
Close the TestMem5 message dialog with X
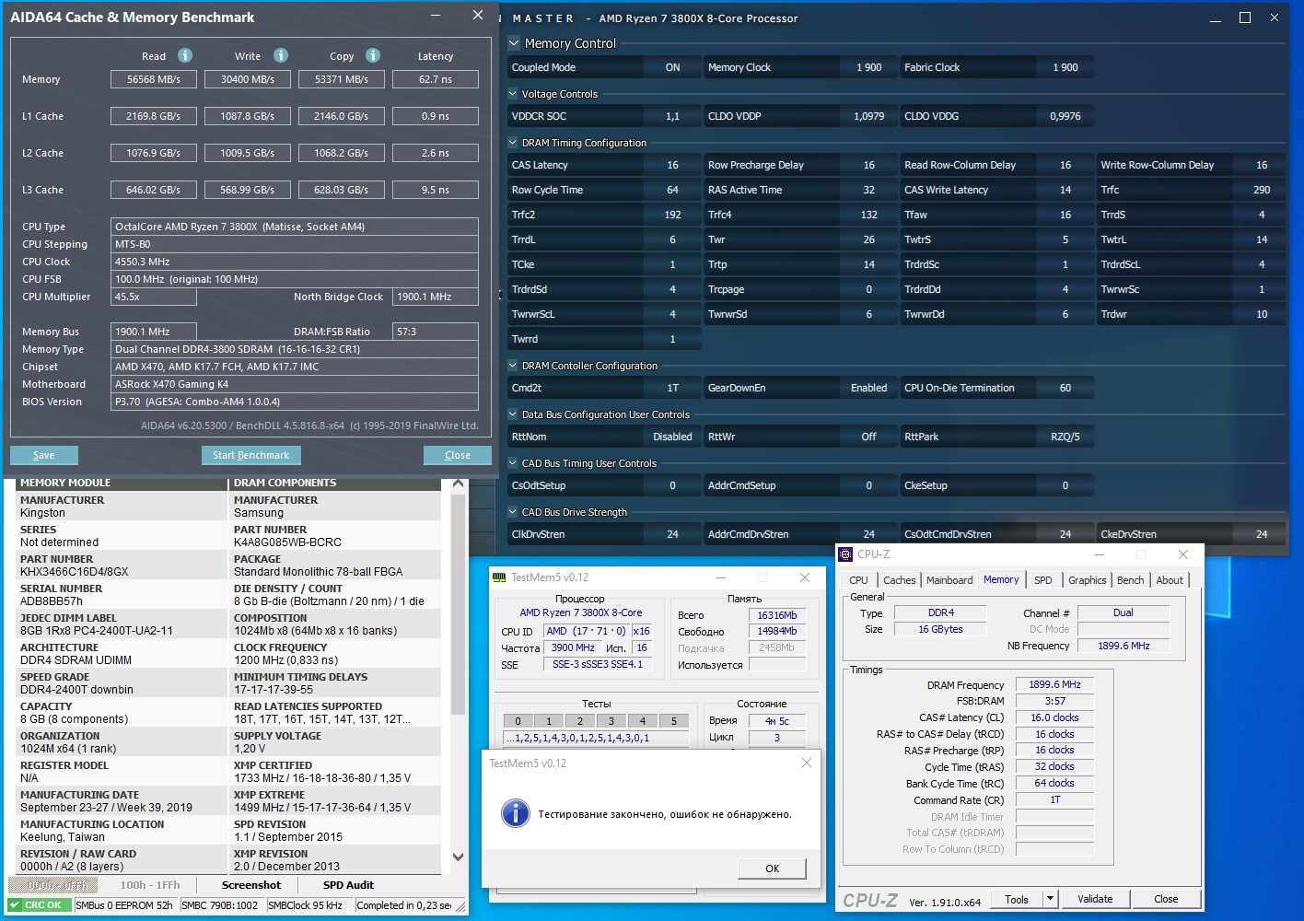coord(807,763)
